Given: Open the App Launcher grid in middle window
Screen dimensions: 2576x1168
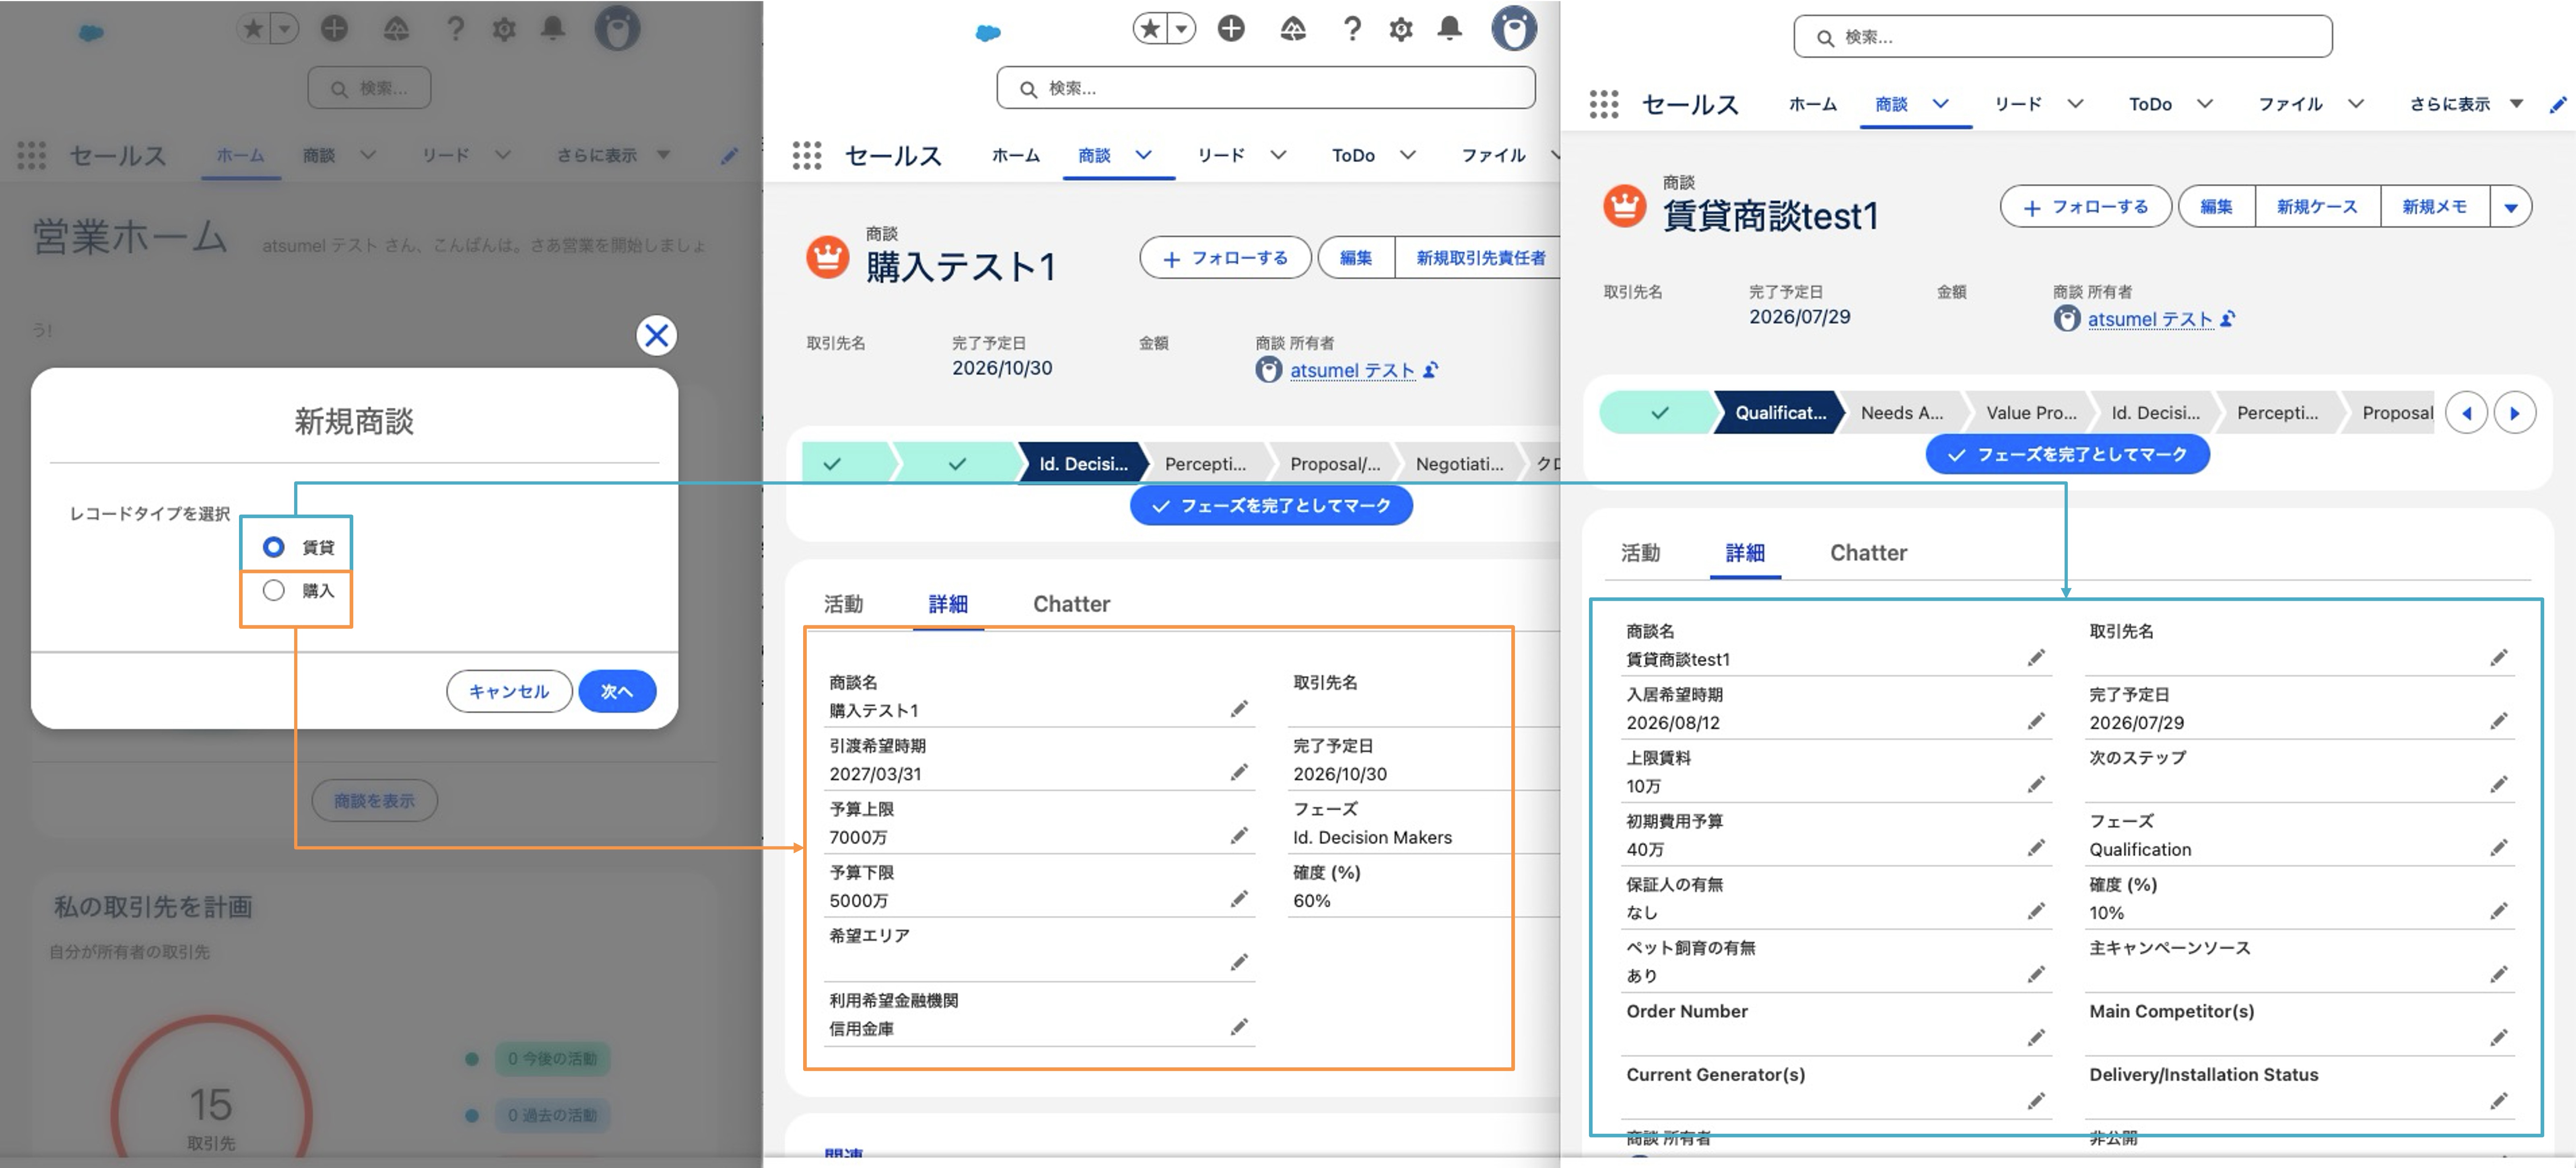Looking at the screenshot, I should point(807,156).
